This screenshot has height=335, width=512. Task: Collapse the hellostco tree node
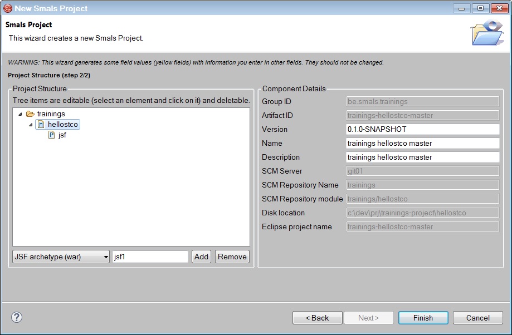click(31, 124)
